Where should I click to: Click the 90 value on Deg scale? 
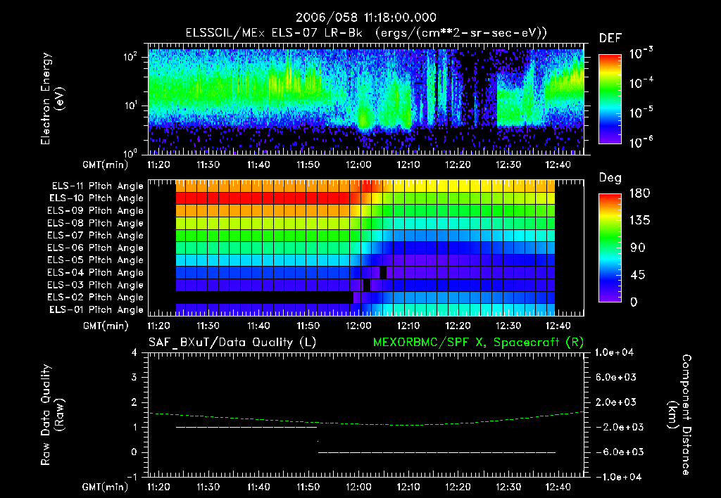[x=638, y=248]
